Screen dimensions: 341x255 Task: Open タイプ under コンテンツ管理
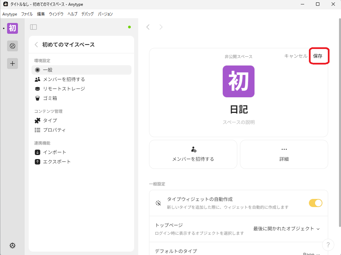(x=81, y=121)
